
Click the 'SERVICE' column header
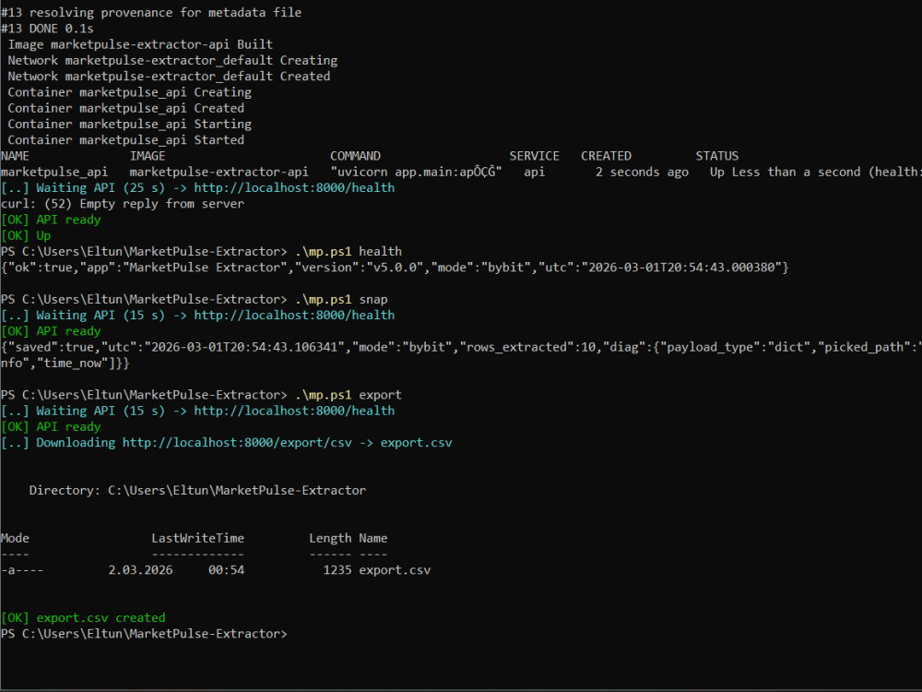pyautogui.click(x=534, y=156)
